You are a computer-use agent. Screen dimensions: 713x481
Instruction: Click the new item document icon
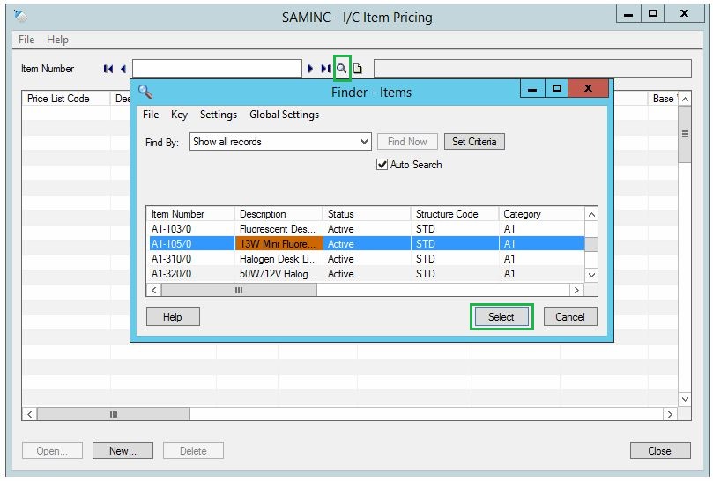click(x=359, y=69)
